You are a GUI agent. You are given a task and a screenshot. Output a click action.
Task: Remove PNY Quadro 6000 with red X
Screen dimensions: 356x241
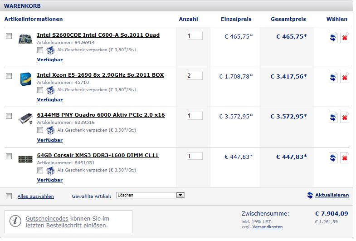click(344, 118)
